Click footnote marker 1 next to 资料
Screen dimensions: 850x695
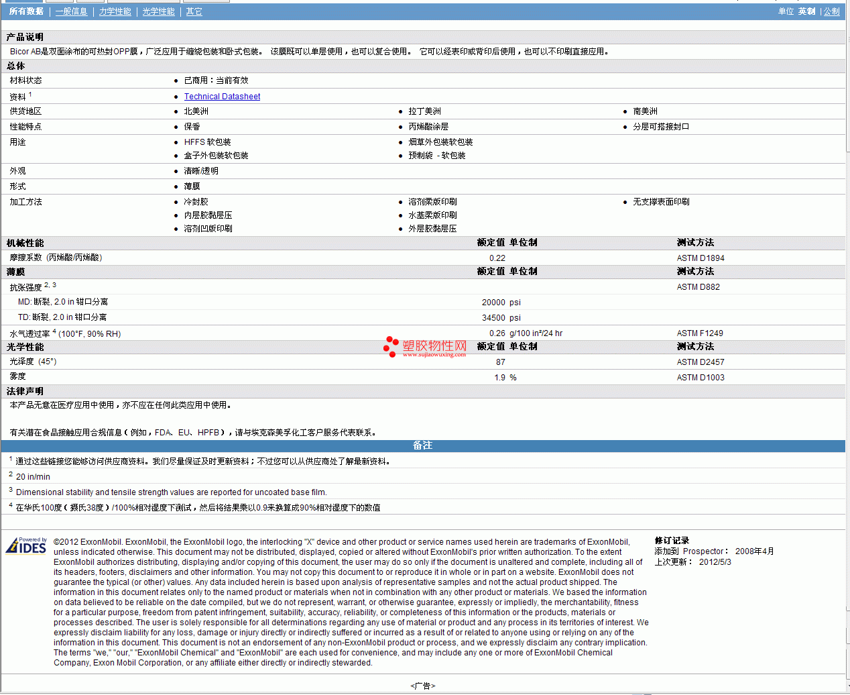[30, 94]
